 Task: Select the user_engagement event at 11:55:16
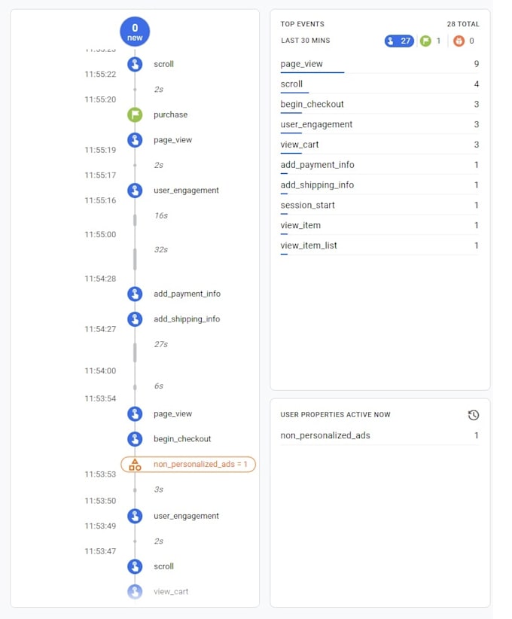coord(186,191)
